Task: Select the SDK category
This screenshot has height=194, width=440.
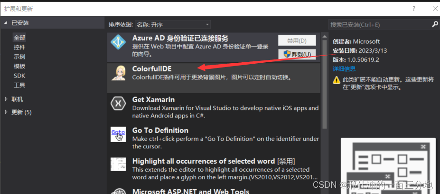Action: pos(19,76)
